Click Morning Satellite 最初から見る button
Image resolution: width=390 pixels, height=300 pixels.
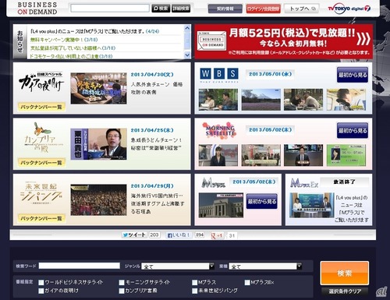tap(353, 130)
